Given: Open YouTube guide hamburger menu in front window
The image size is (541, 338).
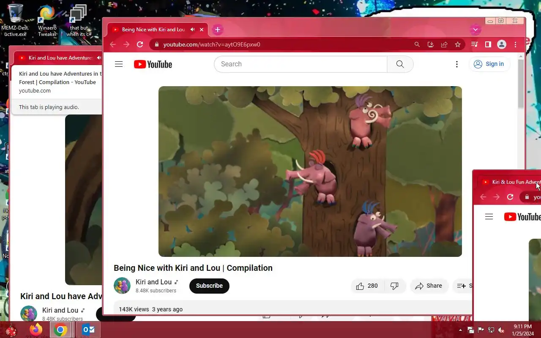Looking at the screenshot, I should tap(119, 64).
